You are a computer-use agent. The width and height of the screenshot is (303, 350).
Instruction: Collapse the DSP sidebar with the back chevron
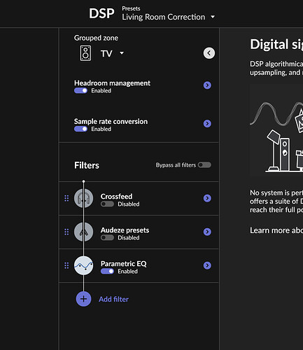[x=209, y=53]
